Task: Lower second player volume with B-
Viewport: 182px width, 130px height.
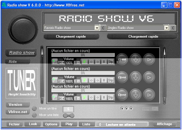Action: point(77,81)
